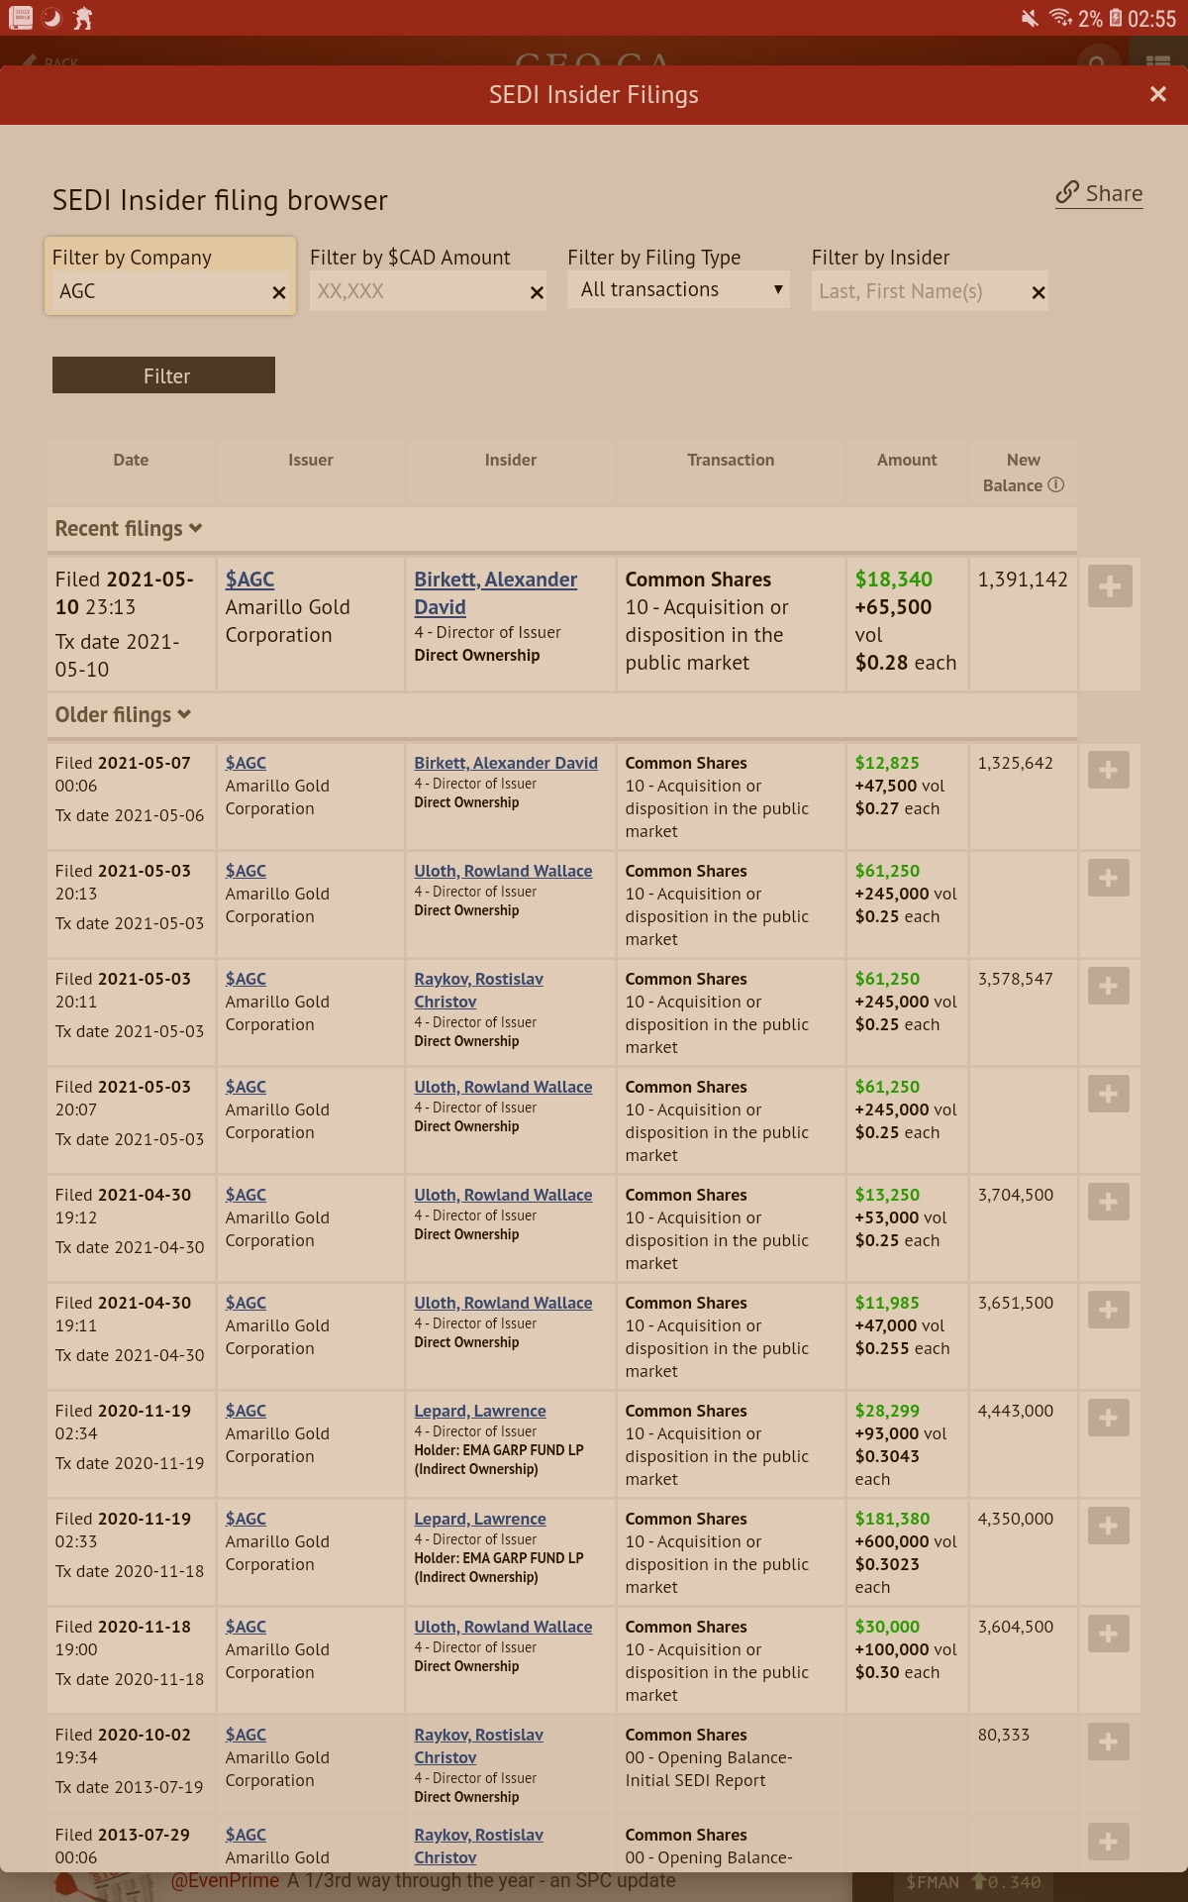This screenshot has width=1188, height=1902.
Task: Clear the Filter by Insider field
Action: (x=1039, y=292)
